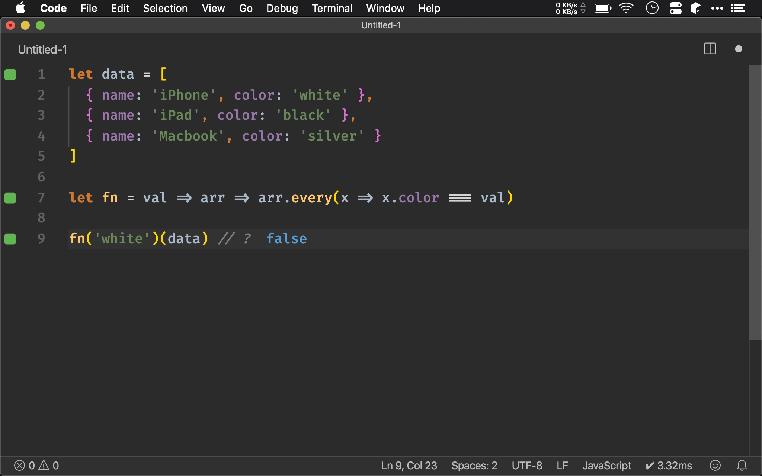Image resolution: width=762 pixels, height=476 pixels.
Task: Open the feedback smiley icon
Action: (x=715, y=465)
